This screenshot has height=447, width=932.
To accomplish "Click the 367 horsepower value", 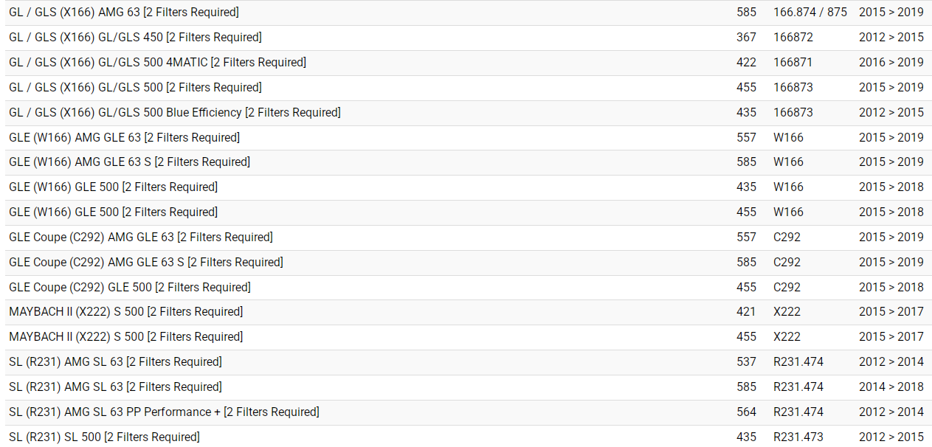I will tap(746, 38).
